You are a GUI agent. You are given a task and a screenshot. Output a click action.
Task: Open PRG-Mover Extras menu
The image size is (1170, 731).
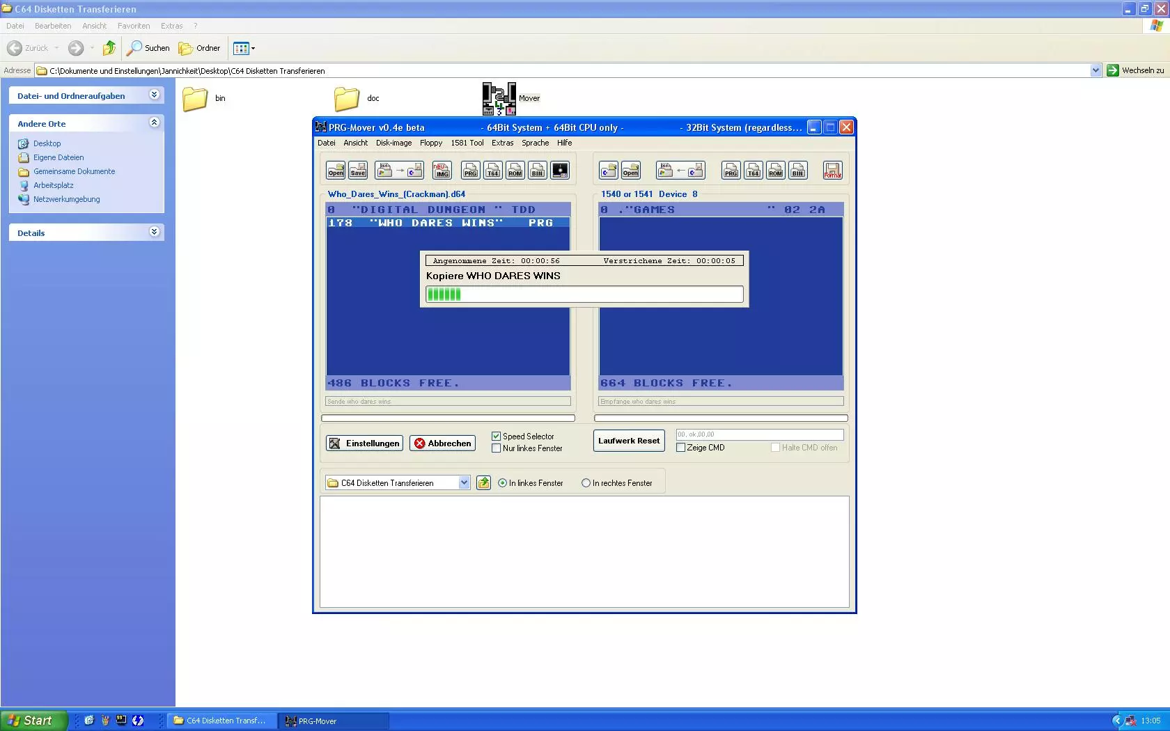click(502, 143)
